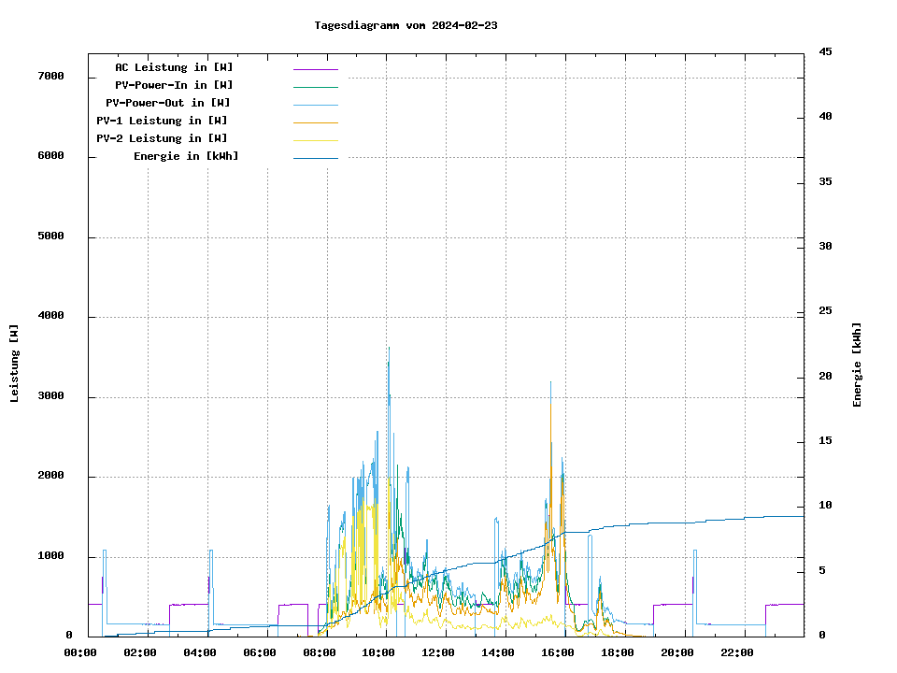
Task: Select the 00:00 time axis label
Action: 81,653
